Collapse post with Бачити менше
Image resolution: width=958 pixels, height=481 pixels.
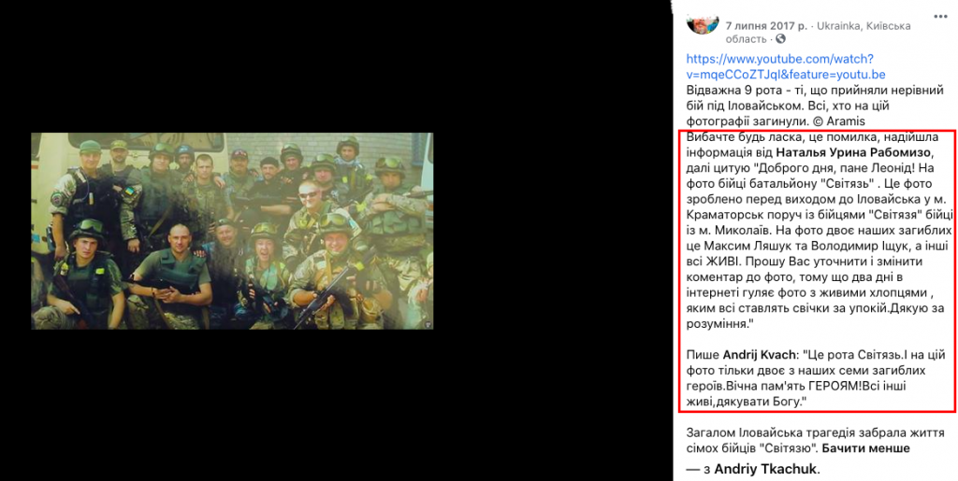pyautogui.click(x=865, y=448)
